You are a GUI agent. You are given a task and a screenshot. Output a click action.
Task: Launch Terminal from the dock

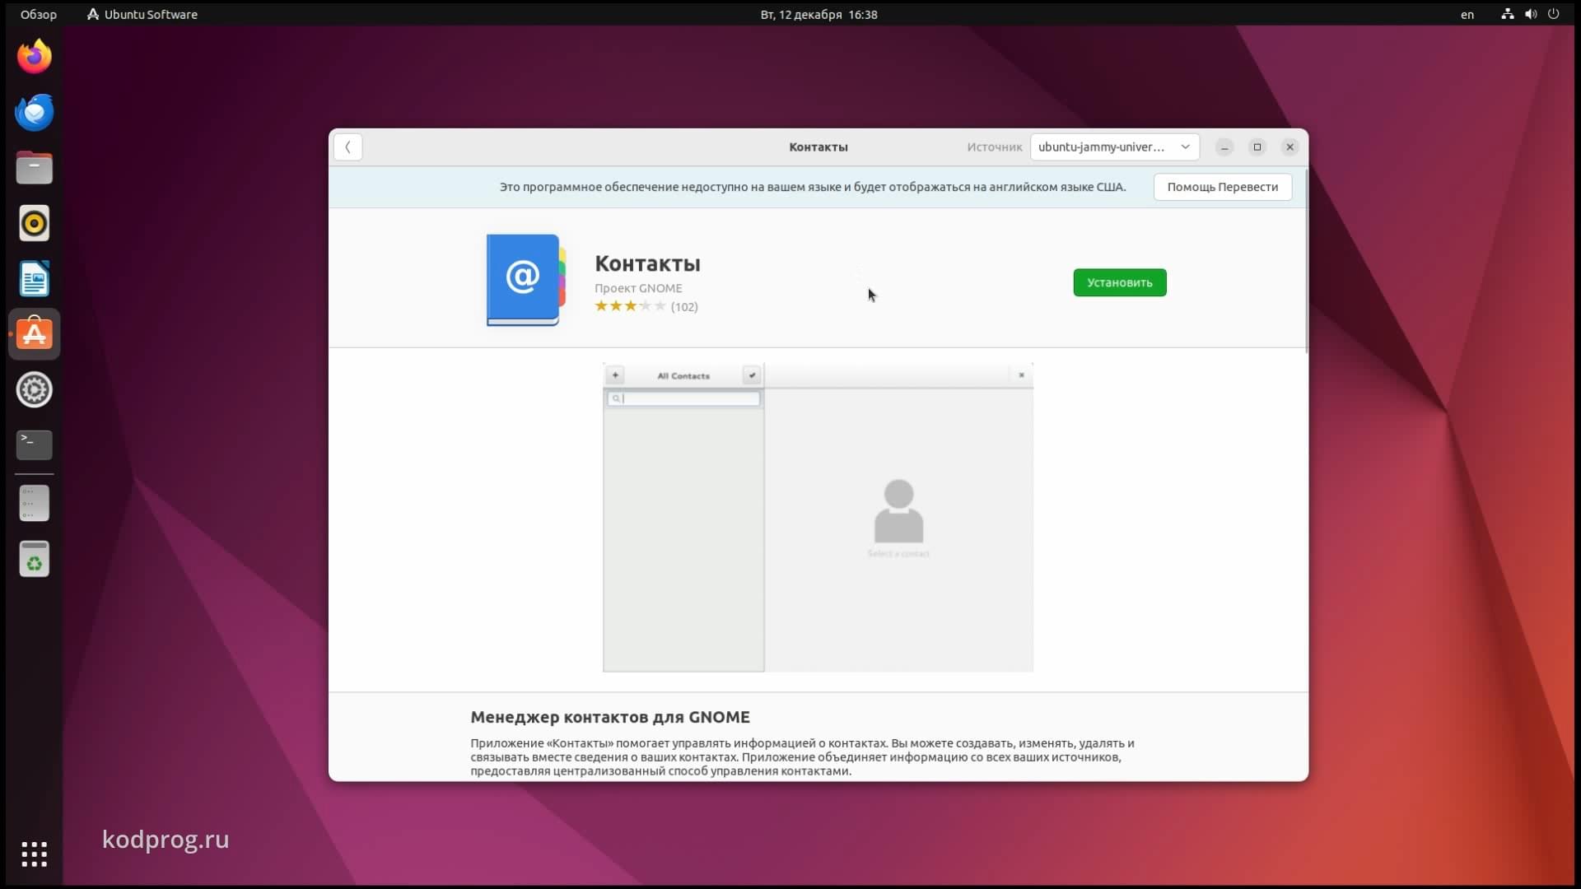coord(35,445)
